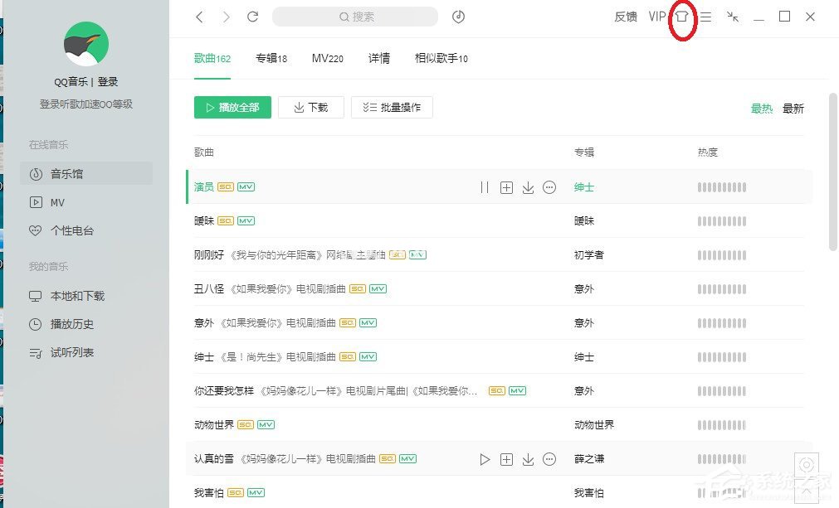Download the song 演员 using its download icon
839x508 pixels.
pyautogui.click(x=528, y=187)
